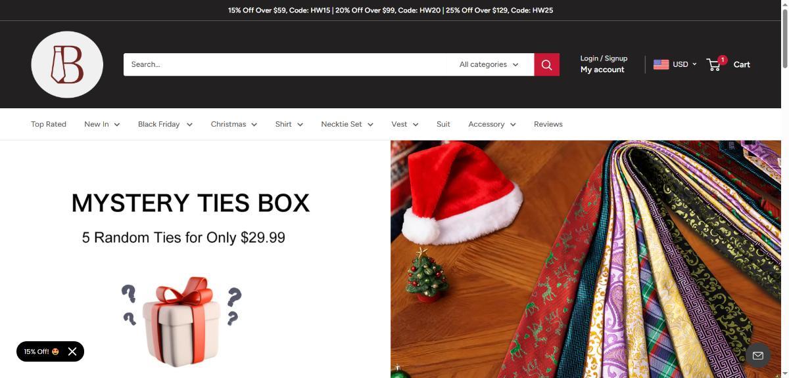Expand the Christmas menu chevron
Viewport: 789px width, 378px height.
click(x=254, y=125)
